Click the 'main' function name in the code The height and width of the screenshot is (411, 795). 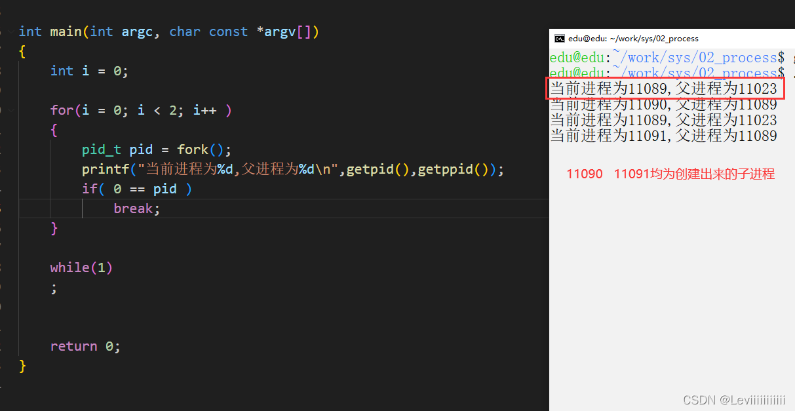(66, 31)
